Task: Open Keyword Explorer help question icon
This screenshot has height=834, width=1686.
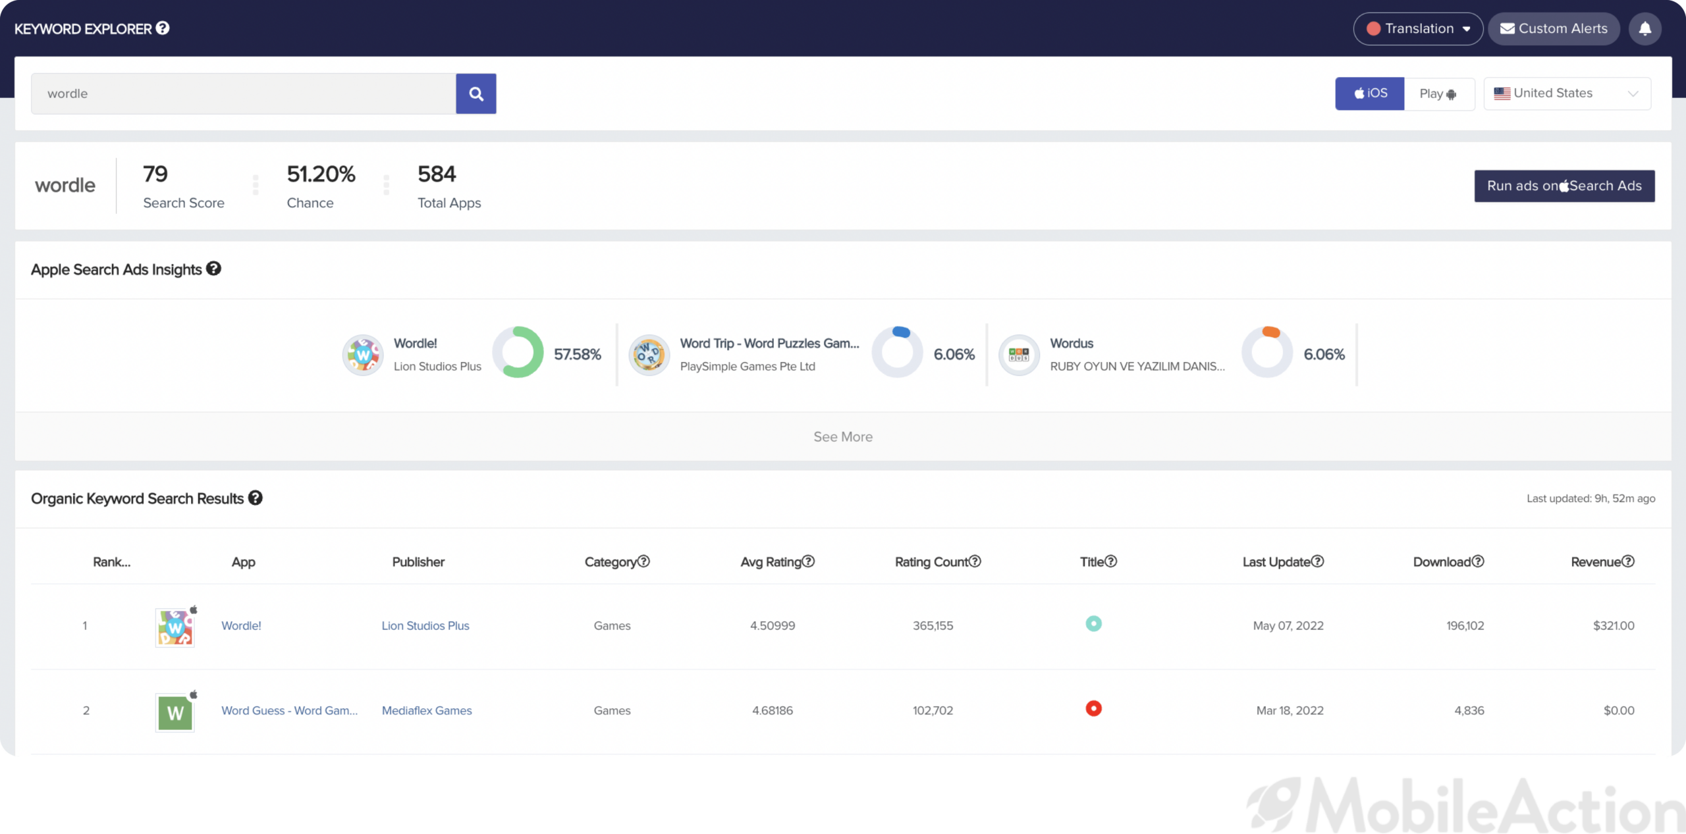Action: 163,28
